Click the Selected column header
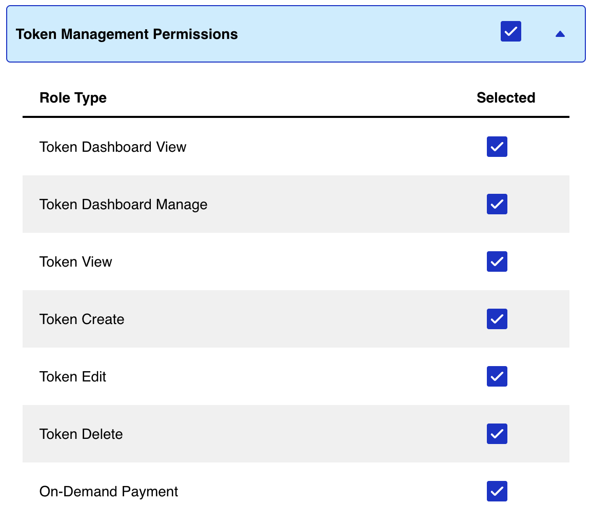The width and height of the screenshot is (591, 524). 506,97
